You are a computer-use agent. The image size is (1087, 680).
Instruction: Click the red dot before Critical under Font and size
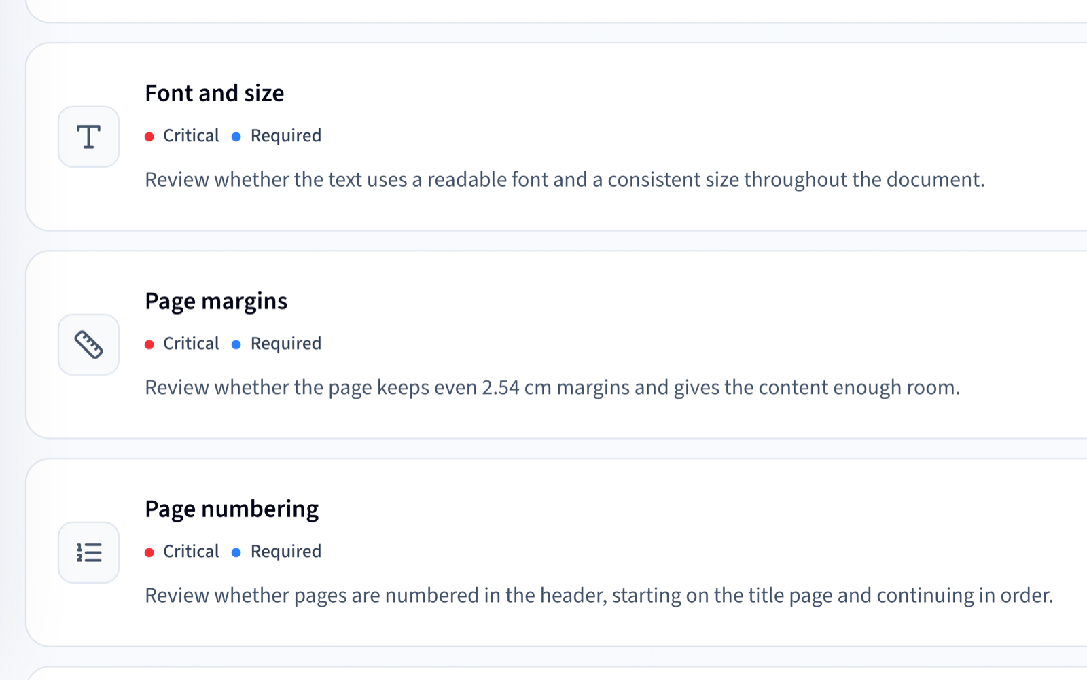[x=149, y=137]
